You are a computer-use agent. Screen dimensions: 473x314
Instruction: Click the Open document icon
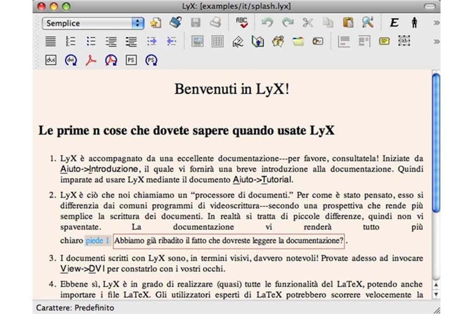pyautogui.click(x=176, y=22)
